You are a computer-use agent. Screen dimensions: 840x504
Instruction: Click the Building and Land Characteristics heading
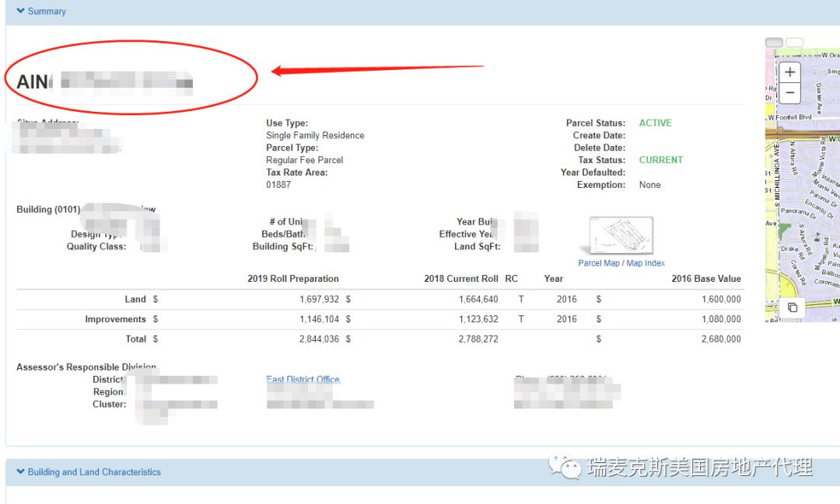coord(94,472)
